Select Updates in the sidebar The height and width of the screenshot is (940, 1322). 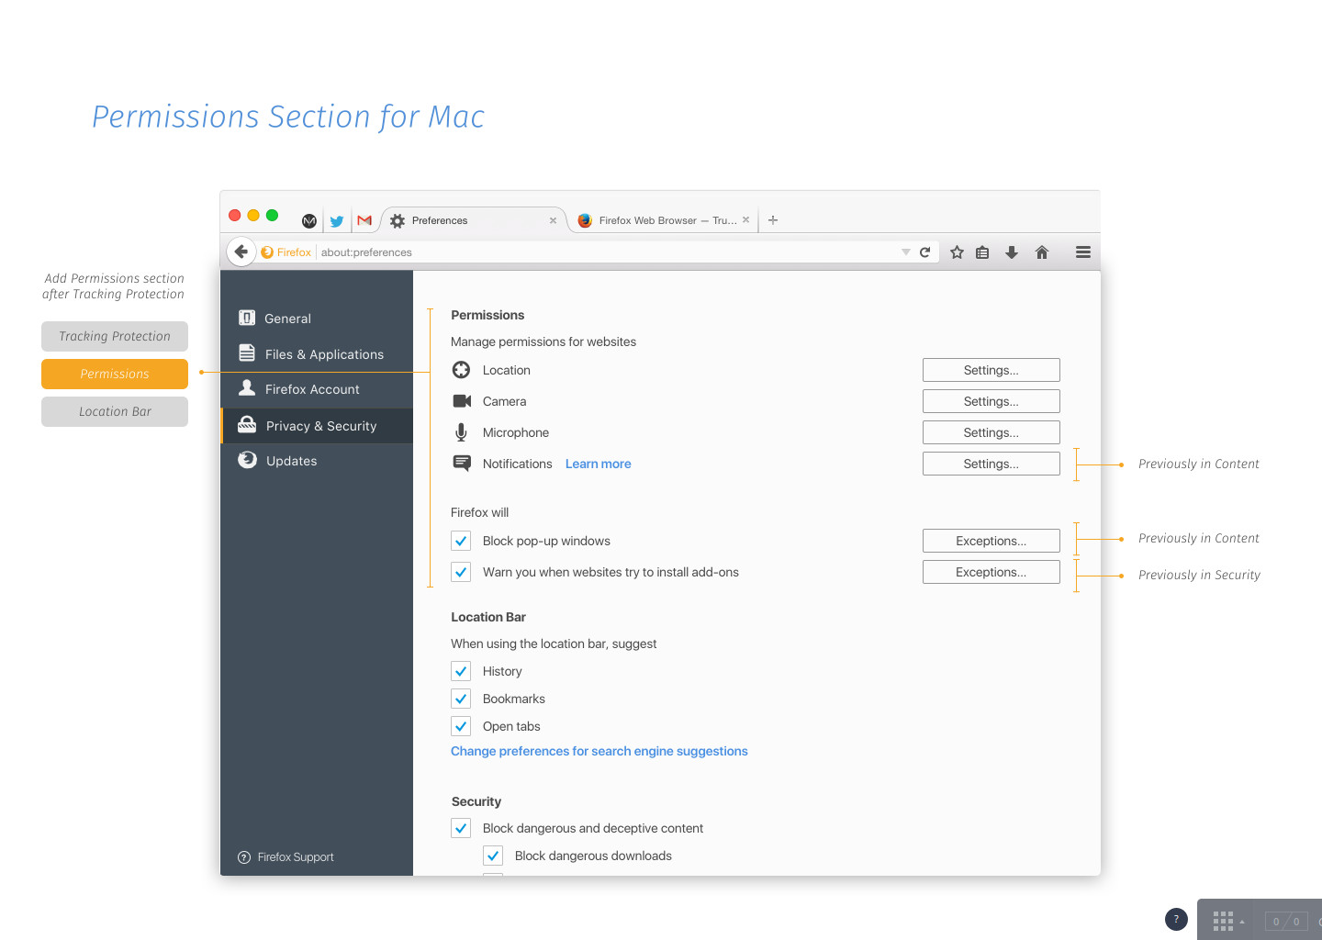click(317, 461)
